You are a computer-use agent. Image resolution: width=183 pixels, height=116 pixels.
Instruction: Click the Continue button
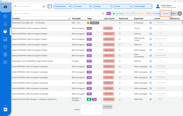(x=108, y=107)
